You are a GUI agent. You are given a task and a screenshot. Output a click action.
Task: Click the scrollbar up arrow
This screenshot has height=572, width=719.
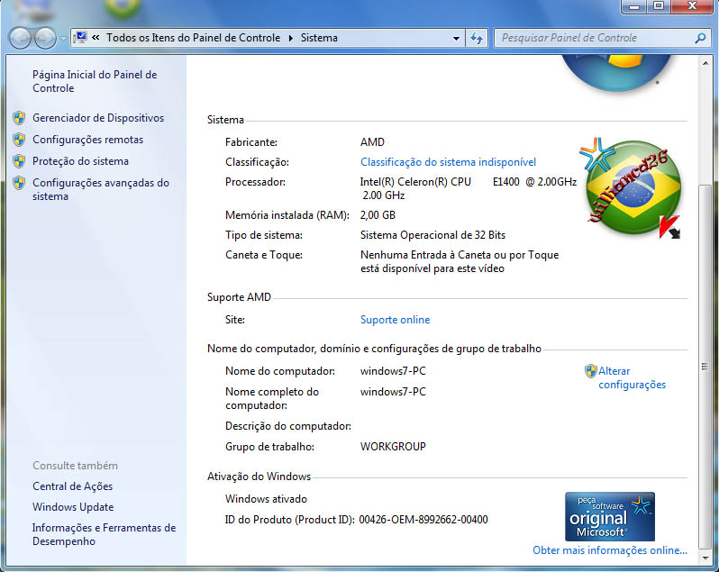705,63
